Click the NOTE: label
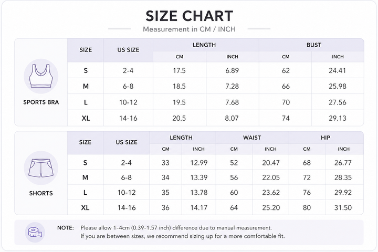 [66, 228]
